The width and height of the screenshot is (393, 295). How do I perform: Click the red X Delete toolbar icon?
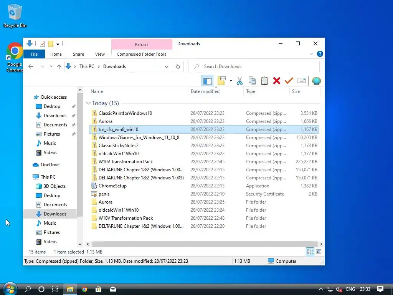point(277,81)
